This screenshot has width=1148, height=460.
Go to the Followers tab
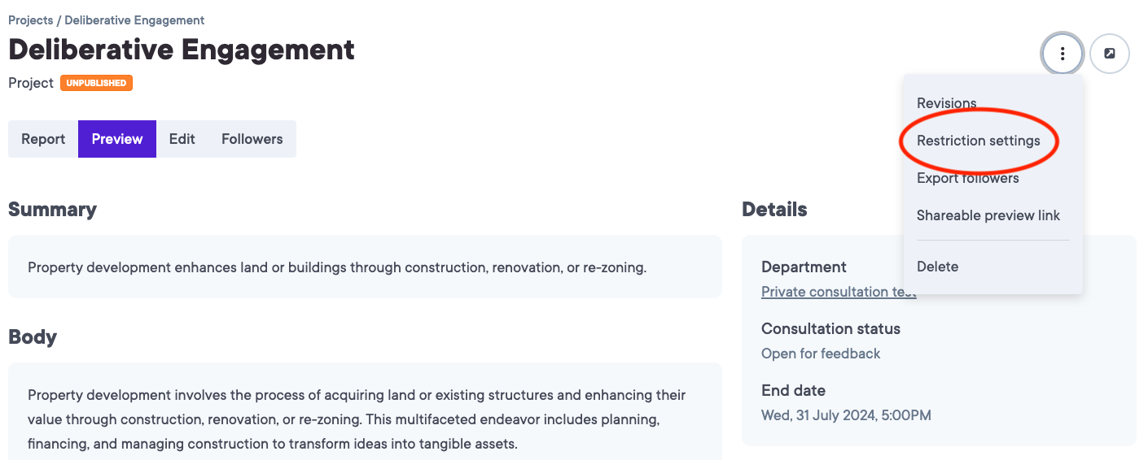tap(252, 139)
